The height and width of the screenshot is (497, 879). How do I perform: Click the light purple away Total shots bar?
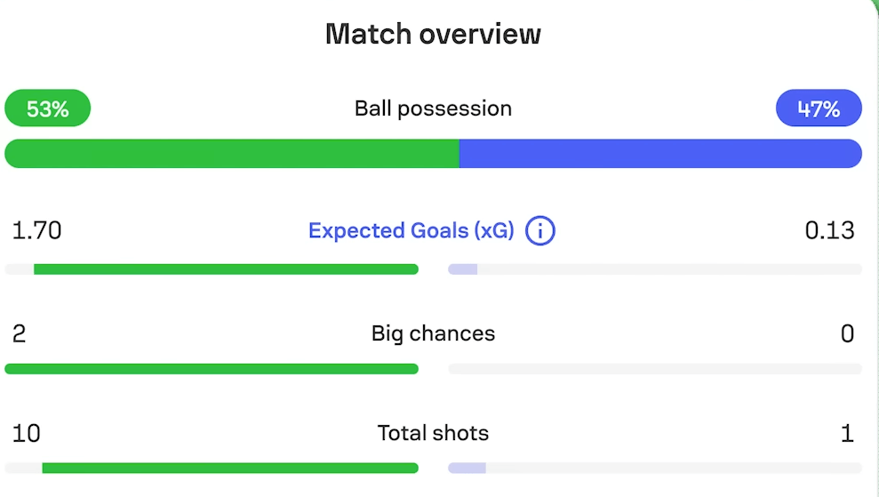[467, 468]
